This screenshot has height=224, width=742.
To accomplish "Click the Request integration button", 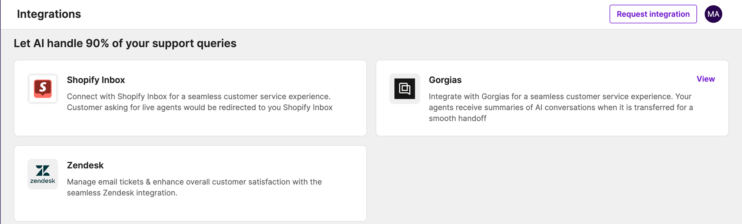I will [x=653, y=14].
